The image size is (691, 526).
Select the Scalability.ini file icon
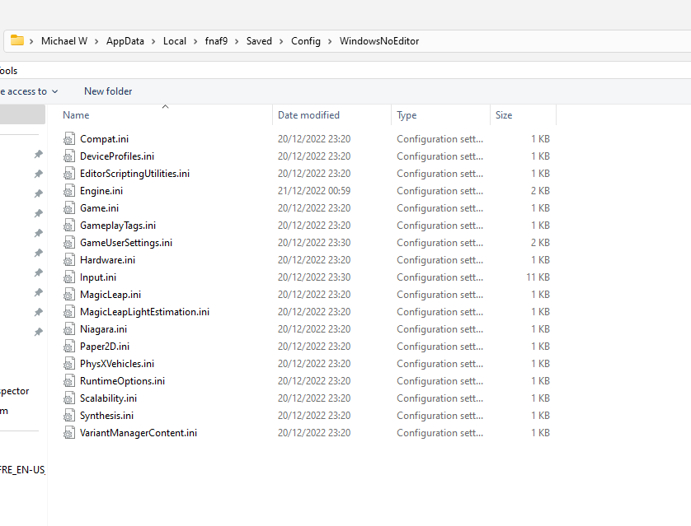coord(69,398)
